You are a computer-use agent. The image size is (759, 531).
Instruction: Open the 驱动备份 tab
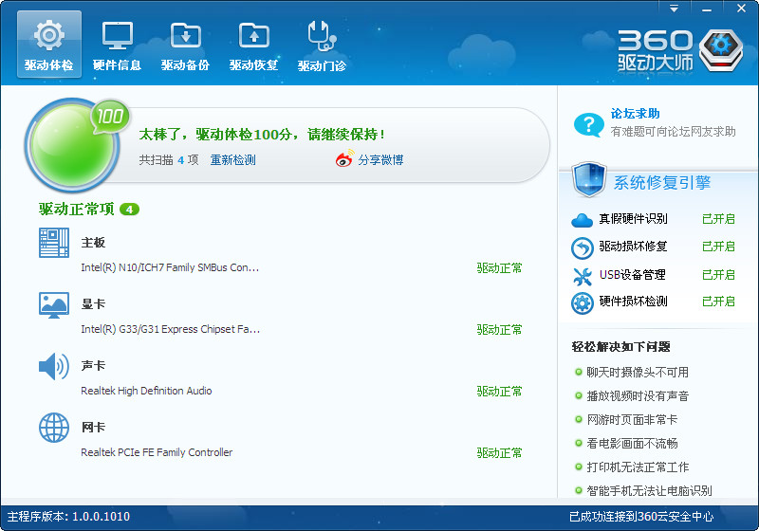tap(185, 45)
